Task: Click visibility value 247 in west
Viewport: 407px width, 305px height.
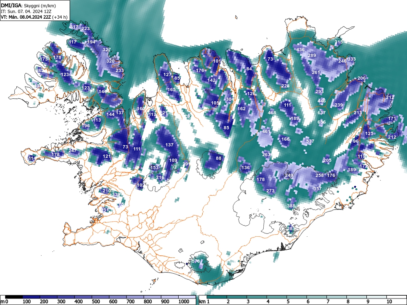Action: (72, 151)
